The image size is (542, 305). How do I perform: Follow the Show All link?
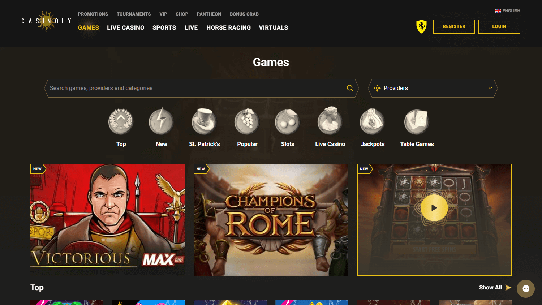(490, 288)
